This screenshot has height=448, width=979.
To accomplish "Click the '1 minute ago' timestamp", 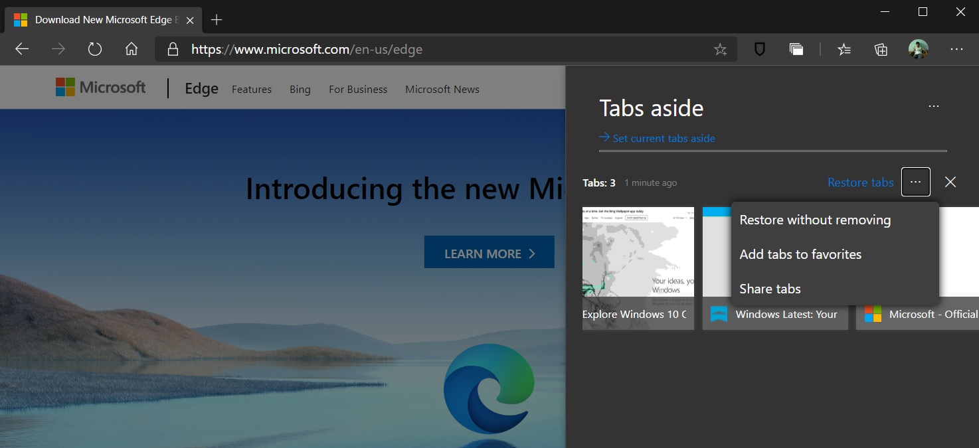I will [x=650, y=183].
